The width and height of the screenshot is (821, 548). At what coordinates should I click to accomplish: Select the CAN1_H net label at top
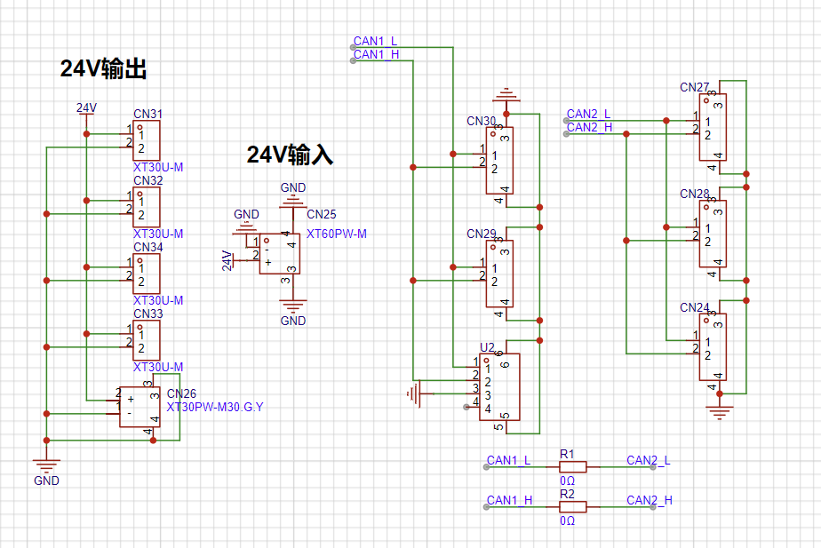coord(376,54)
